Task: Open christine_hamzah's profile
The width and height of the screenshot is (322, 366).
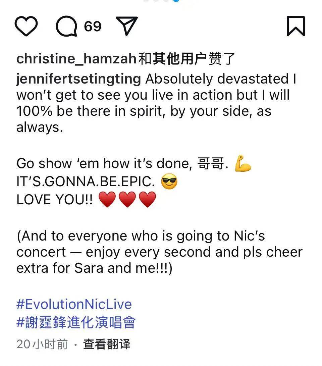Action: (77, 59)
